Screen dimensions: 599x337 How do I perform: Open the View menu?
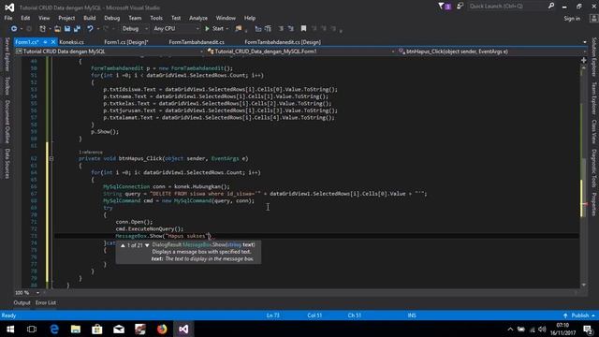pyautogui.click(x=44, y=18)
